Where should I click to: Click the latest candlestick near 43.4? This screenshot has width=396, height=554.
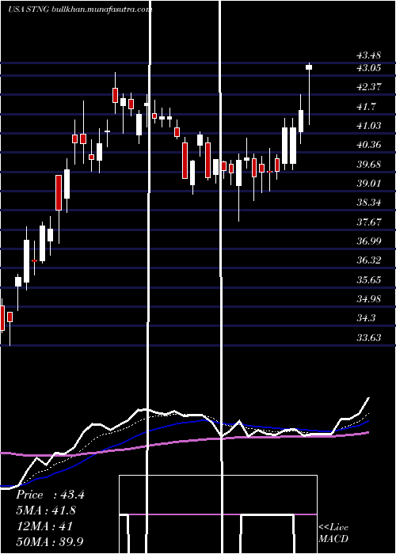[309, 93]
